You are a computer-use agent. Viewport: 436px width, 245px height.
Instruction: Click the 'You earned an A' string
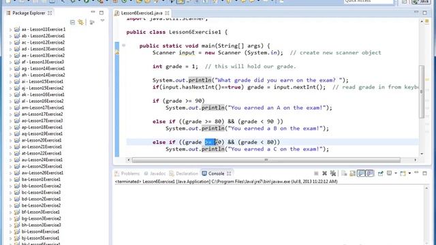click(x=277, y=108)
